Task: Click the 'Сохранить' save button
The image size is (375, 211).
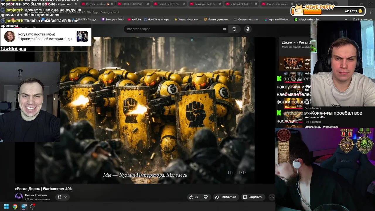Action: (x=253, y=197)
